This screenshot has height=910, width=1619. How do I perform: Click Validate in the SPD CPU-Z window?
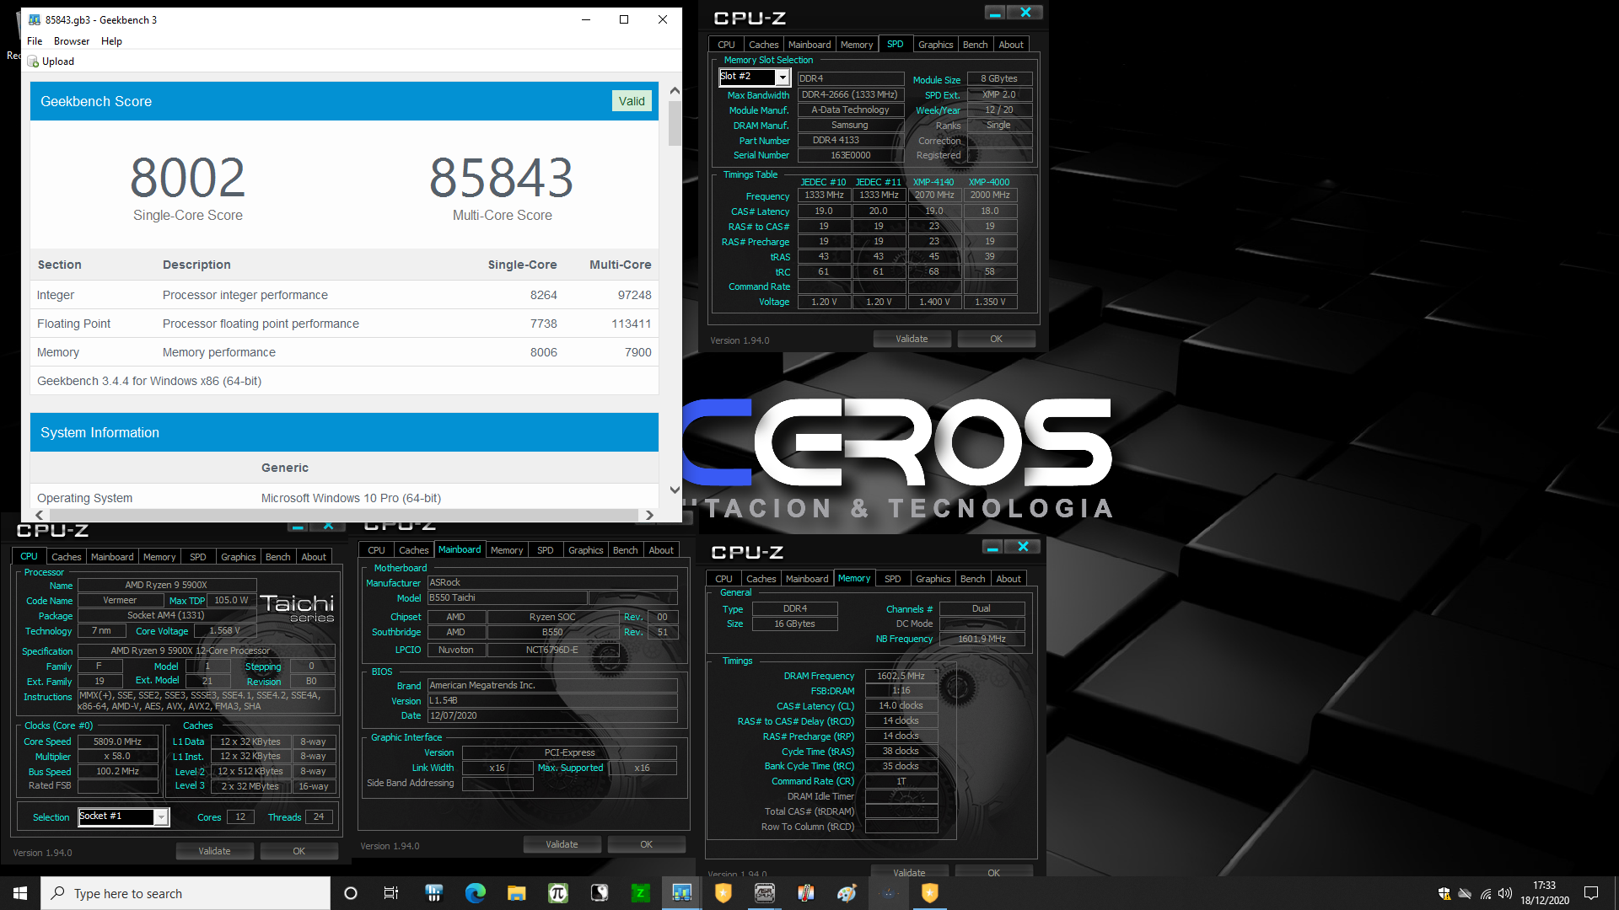click(912, 339)
